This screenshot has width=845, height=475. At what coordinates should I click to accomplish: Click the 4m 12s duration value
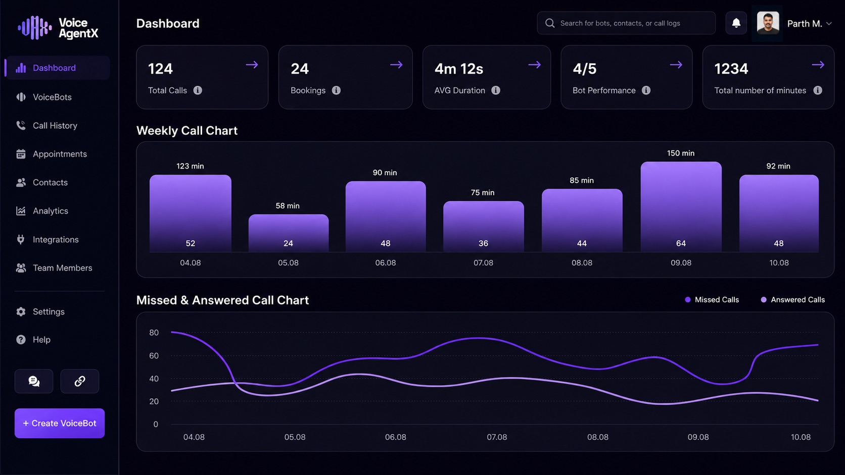click(x=459, y=69)
